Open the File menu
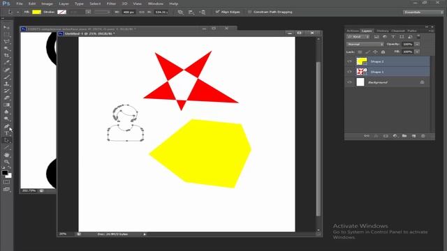Screen dimensions: 447x251 [x=20, y=3]
